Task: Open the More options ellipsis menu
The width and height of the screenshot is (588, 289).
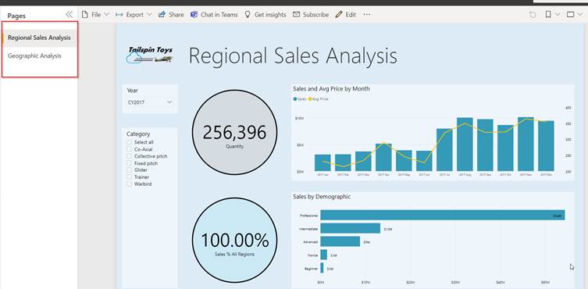Action: [367, 15]
